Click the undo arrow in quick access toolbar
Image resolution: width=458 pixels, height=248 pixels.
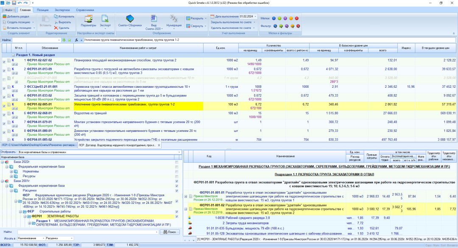coord(20,3)
